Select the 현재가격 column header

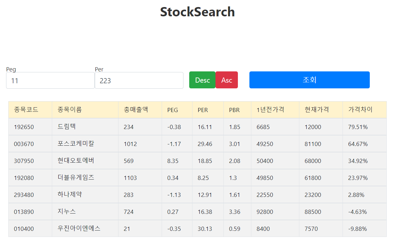(317, 110)
